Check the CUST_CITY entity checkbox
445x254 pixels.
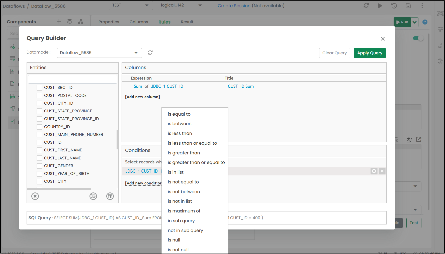click(x=39, y=181)
